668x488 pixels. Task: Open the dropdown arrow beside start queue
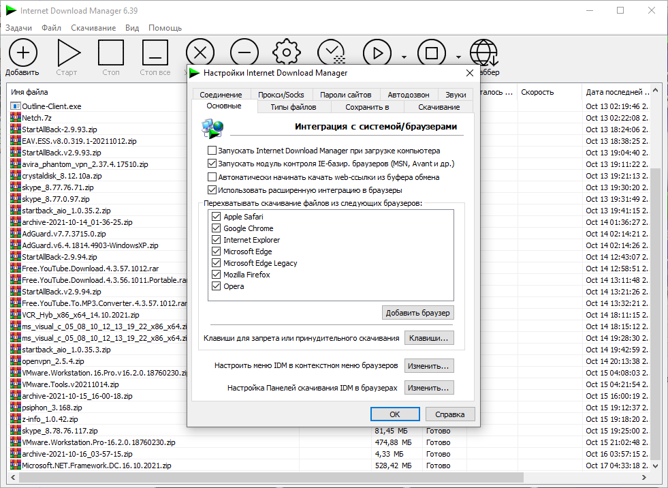coord(404,57)
